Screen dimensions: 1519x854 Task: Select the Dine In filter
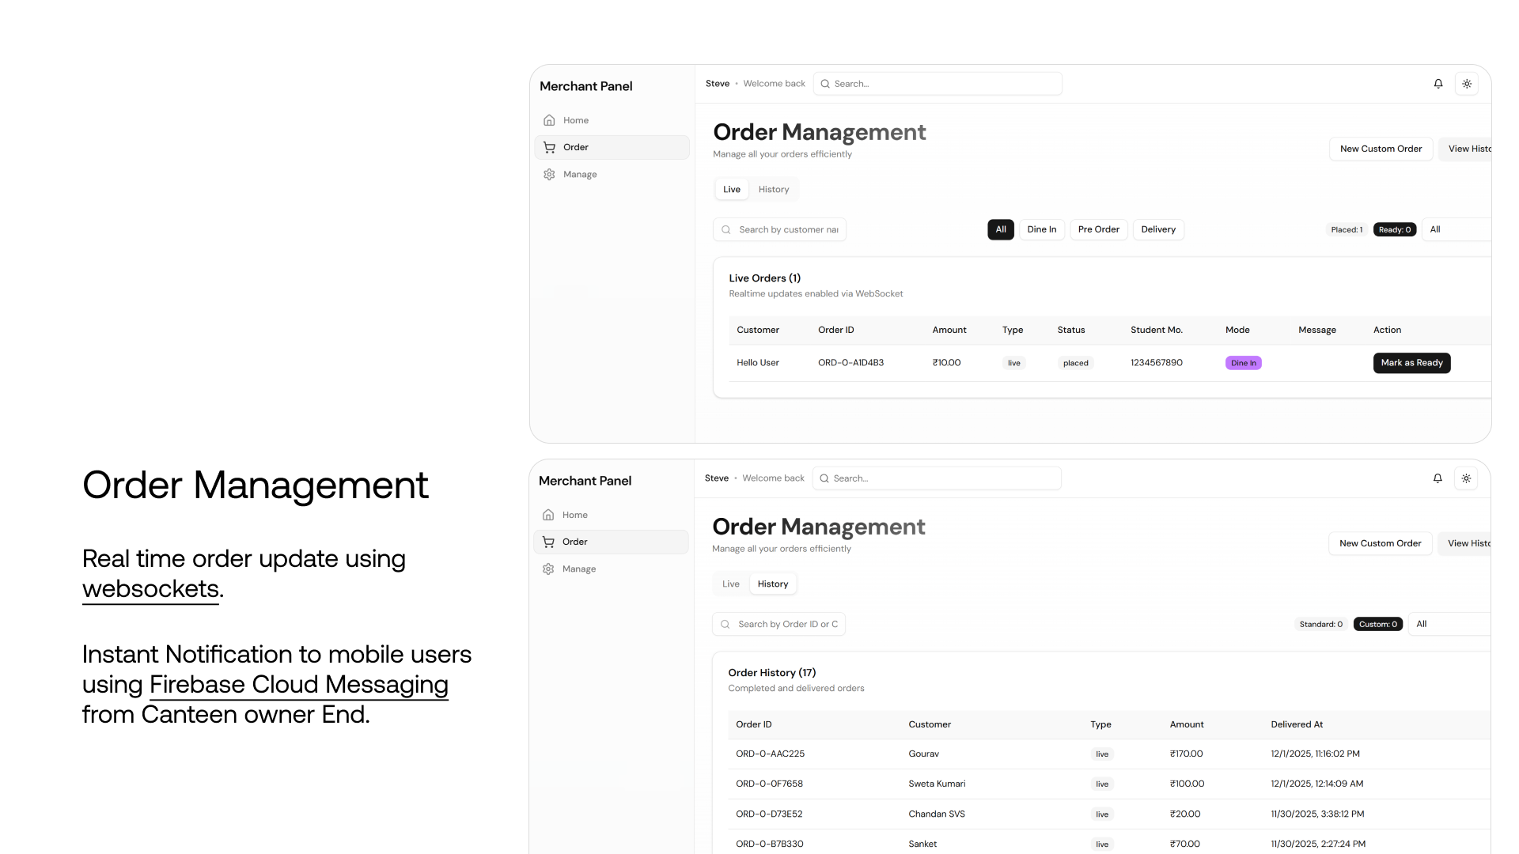pyautogui.click(x=1041, y=230)
